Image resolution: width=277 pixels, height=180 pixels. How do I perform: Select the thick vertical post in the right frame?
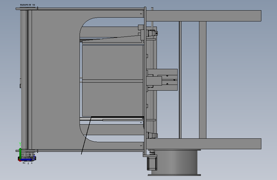pos(203,80)
